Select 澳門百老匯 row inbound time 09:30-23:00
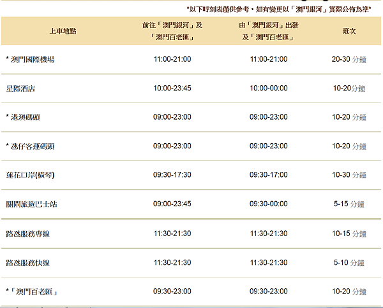383x308 pixels. 172,291
